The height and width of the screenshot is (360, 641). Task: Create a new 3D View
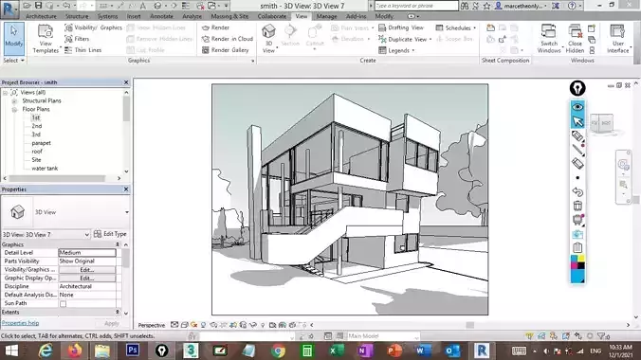tap(268, 39)
